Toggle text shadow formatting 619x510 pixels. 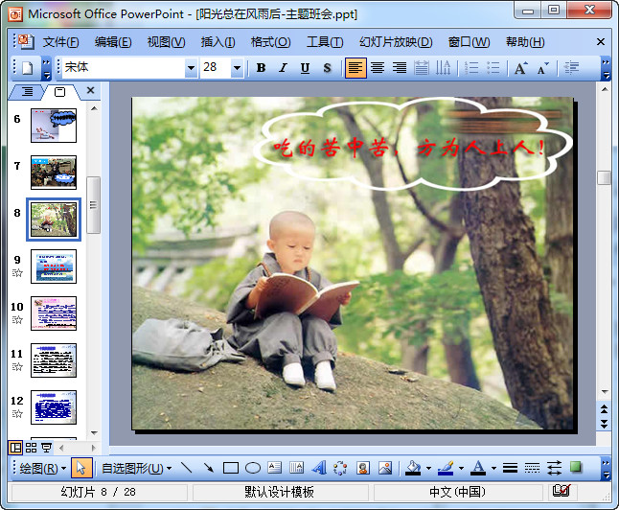pos(327,68)
